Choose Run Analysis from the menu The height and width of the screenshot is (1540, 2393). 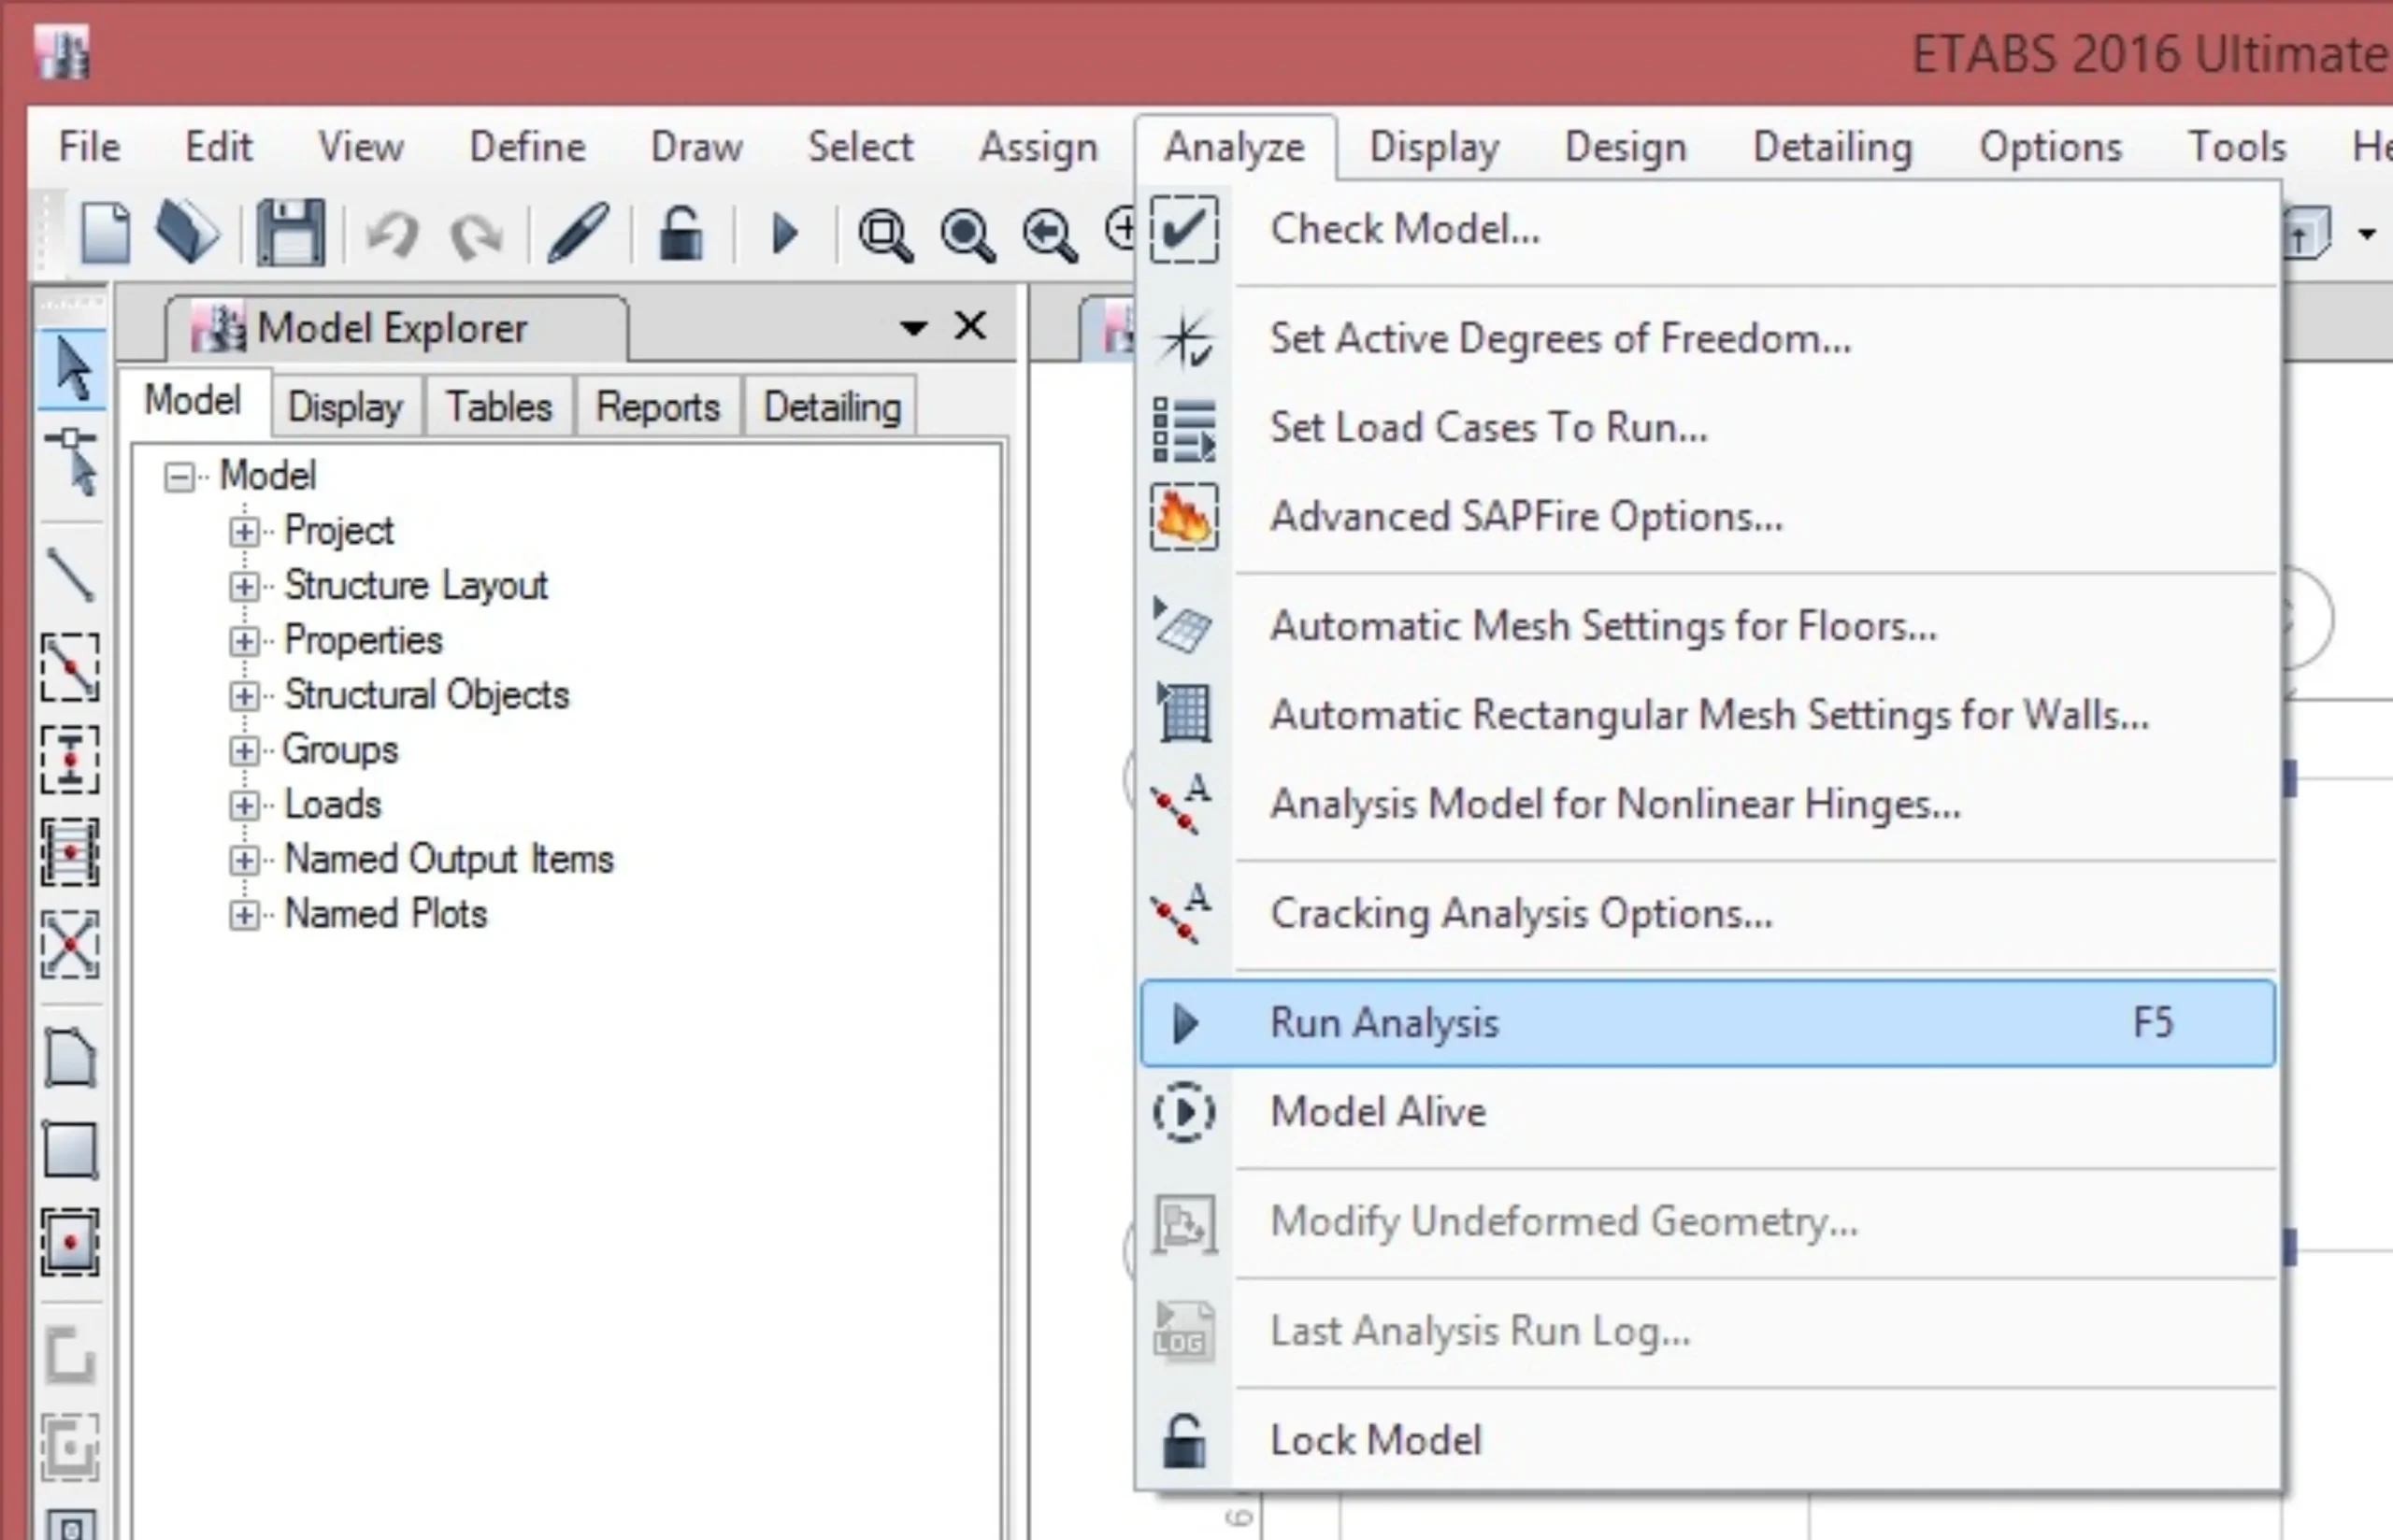coord(1384,1023)
